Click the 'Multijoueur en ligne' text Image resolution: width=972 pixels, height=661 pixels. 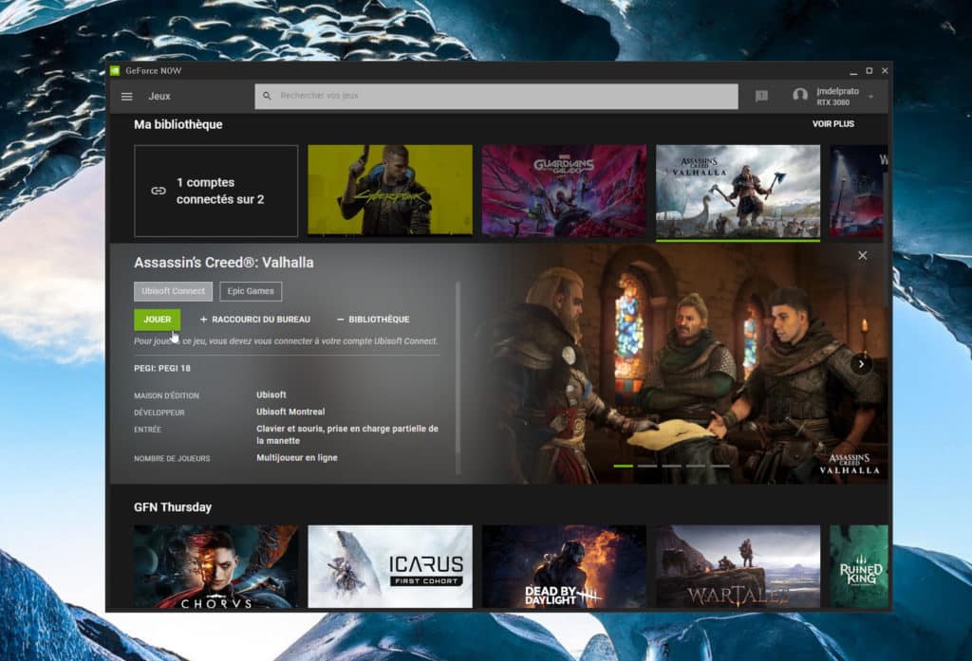(x=297, y=458)
